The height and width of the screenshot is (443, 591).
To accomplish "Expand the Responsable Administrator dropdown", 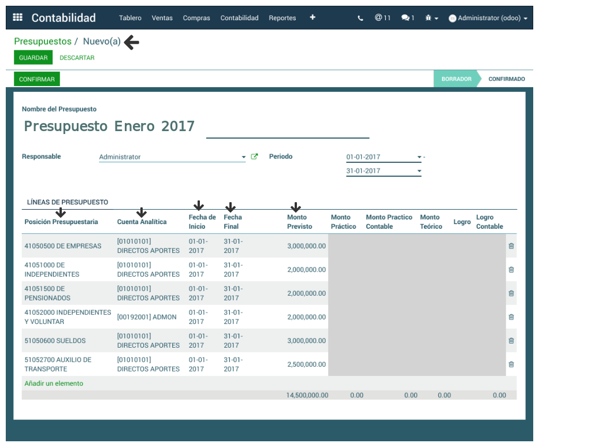I will [244, 157].
